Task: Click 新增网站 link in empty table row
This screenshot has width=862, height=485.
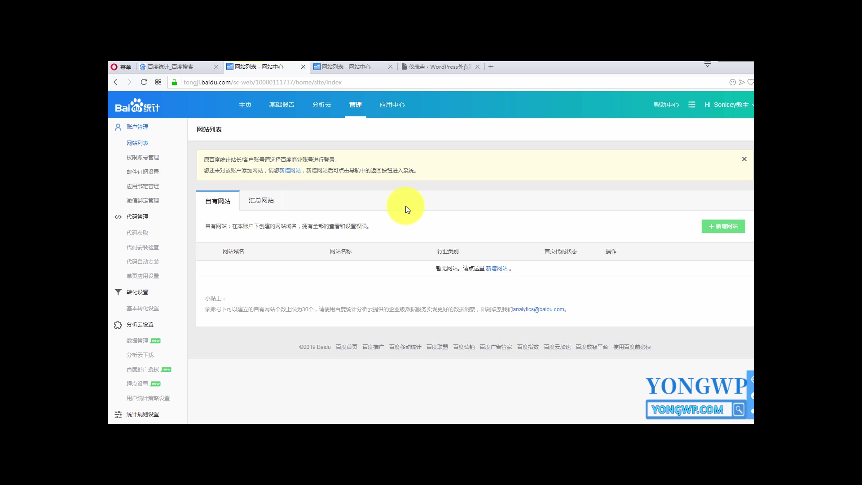Action: click(497, 269)
